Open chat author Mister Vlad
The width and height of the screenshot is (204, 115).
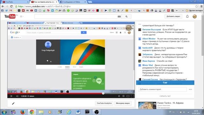[148, 65]
